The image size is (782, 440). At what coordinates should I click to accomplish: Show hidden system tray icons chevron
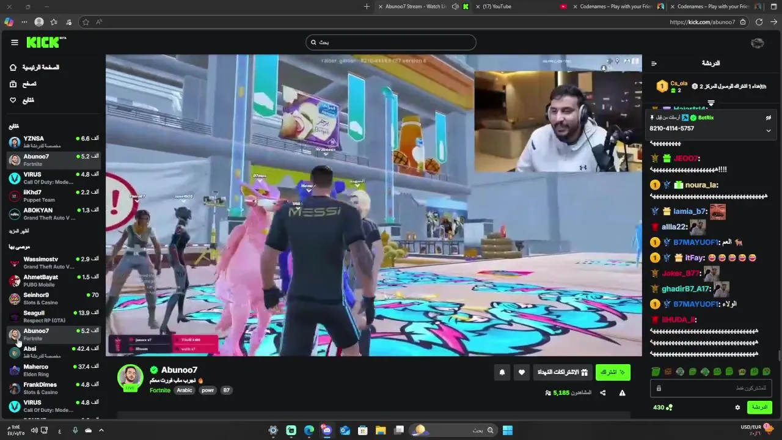pos(101,430)
